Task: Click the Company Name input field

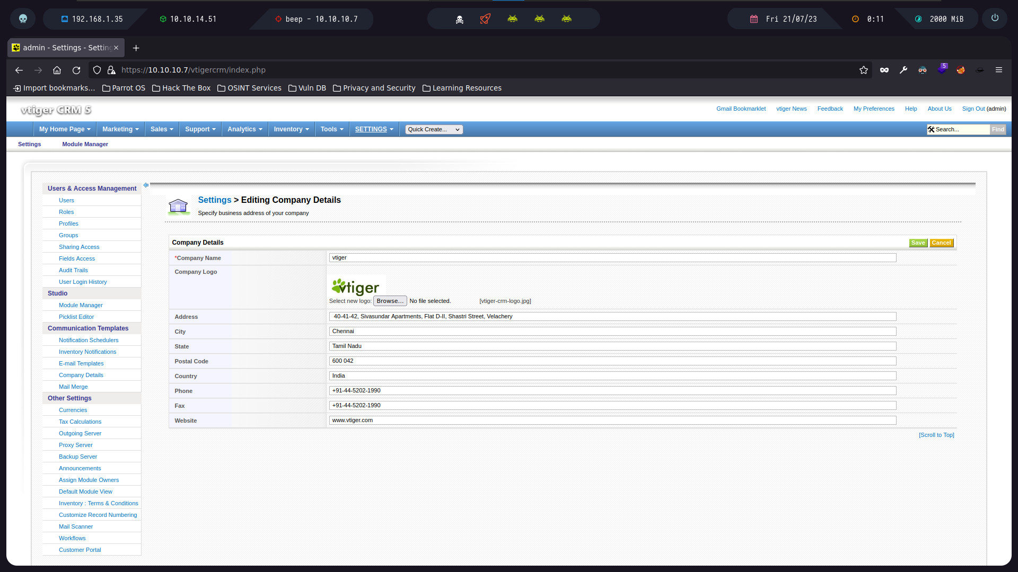Action: [x=612, y=257]
